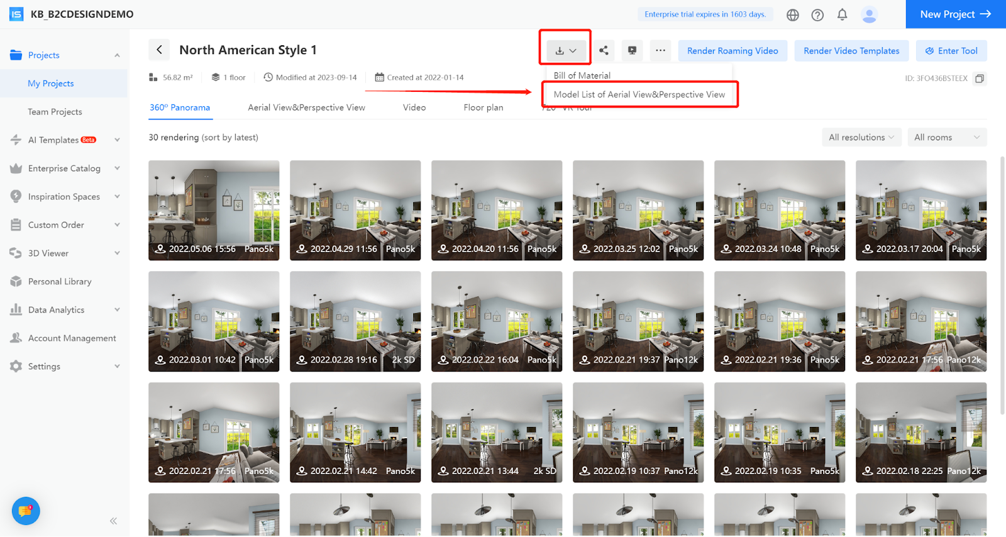Open the help question mark icon
This screenshot has height=537, width=1006.
coord(817,14)
